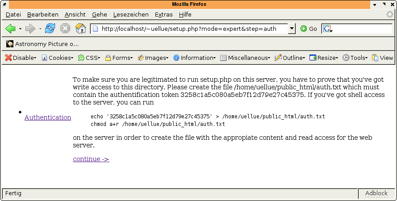Follow the 'continue ->' link
The width and height of the screenshot is (397, 201).
click(x=91, y=159)
